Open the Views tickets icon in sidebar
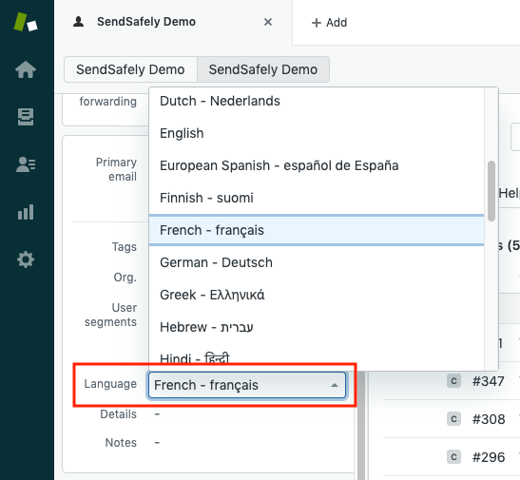 click(26, 117)
